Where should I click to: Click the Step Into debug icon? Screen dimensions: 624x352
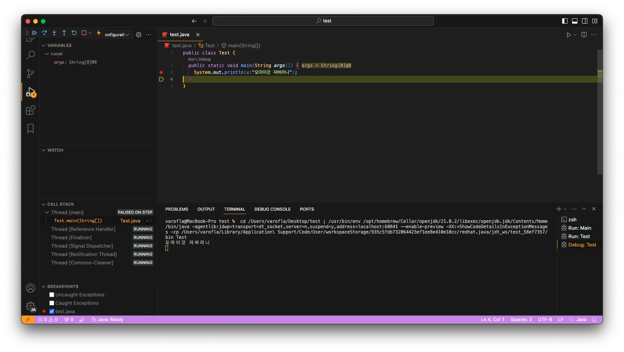pos(54,33)
